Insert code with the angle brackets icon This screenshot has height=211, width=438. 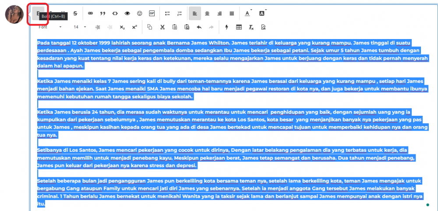tap(115, 14)
